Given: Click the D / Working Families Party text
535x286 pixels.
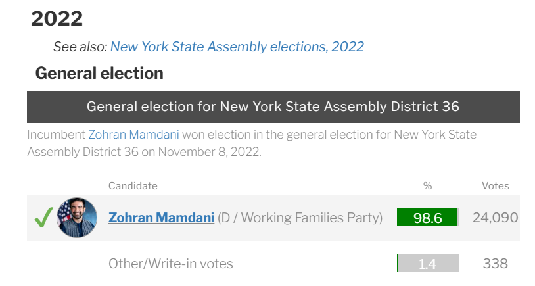Looking at the screenshot, I should tap(300, 218).
